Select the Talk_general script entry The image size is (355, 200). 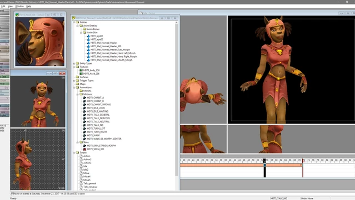click(89, 183)
